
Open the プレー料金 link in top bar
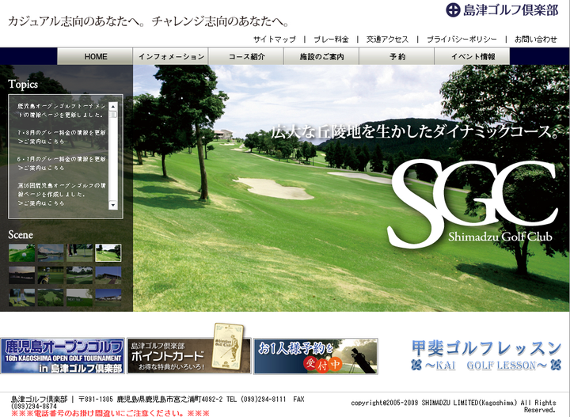(x=331, y=40)
